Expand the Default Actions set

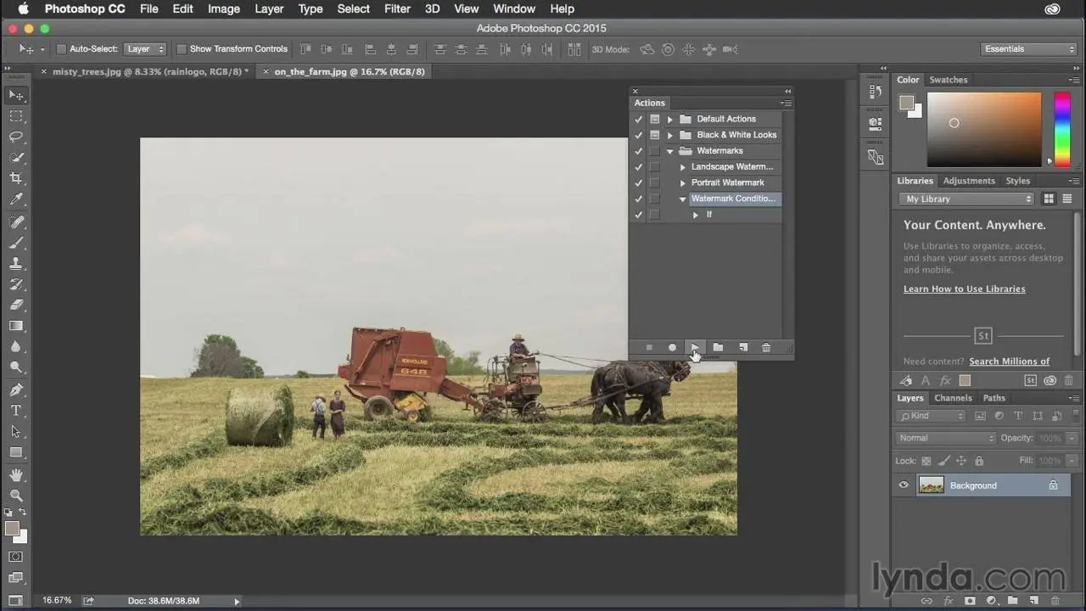669,120
